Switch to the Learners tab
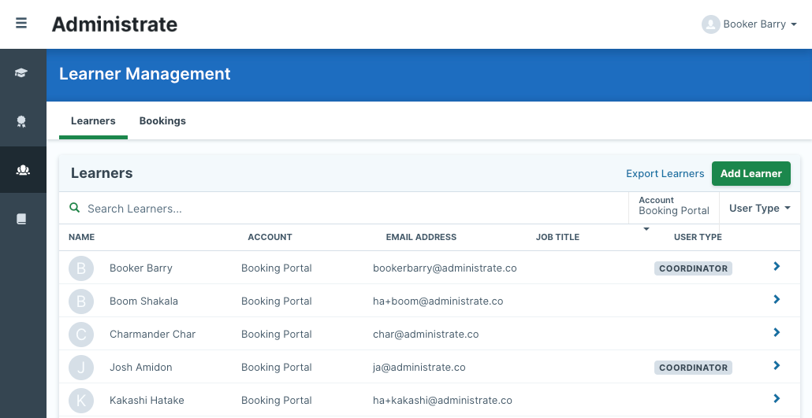Image resolution: width=812 pixels, height=418 pixels. coord(93,120)
